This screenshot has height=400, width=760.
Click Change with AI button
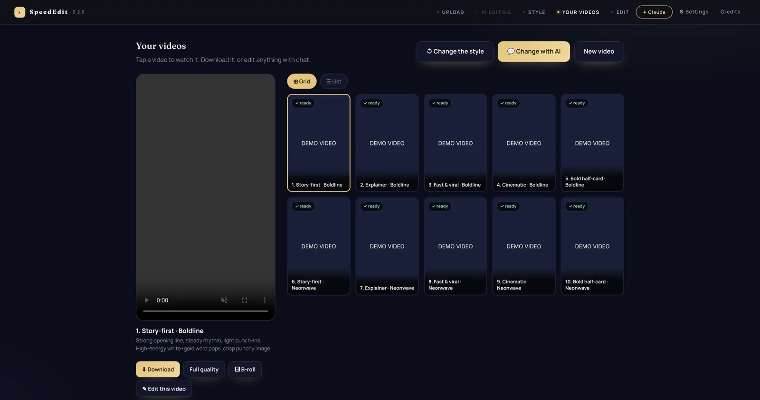click(x=534, y=51)
